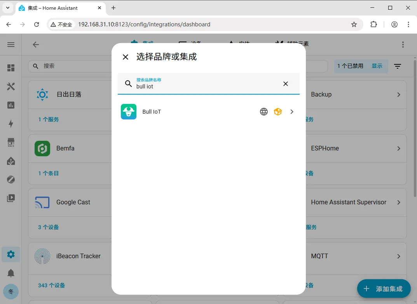Open the Overview dashboard sidebar icon
The image size is (417, 304).
coord(11,68)
